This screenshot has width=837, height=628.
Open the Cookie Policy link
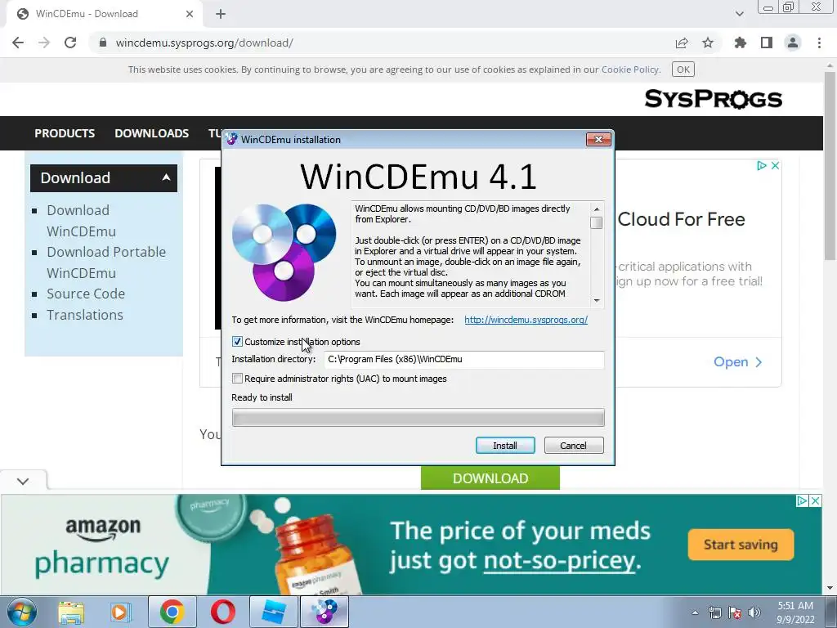click(x=630, y=70)
